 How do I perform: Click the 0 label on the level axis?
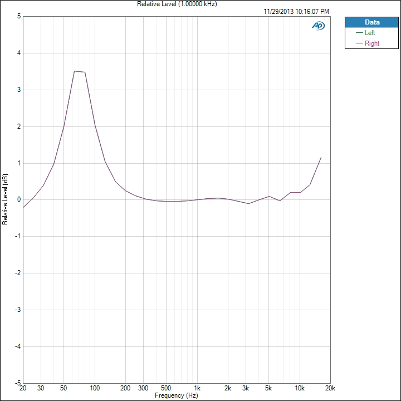pyautogui.click(x=19, y=200)
